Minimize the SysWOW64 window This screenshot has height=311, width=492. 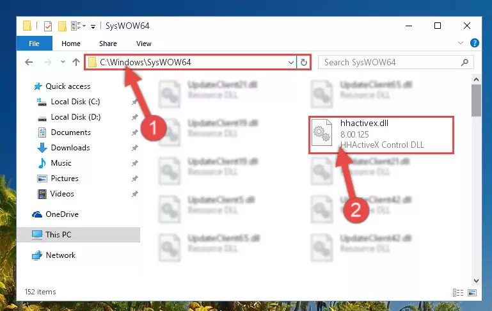(x=409, y=26)
